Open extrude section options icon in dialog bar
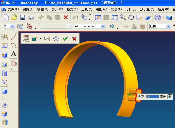Viewport: 175px width, 128px height. coord(26,39)
